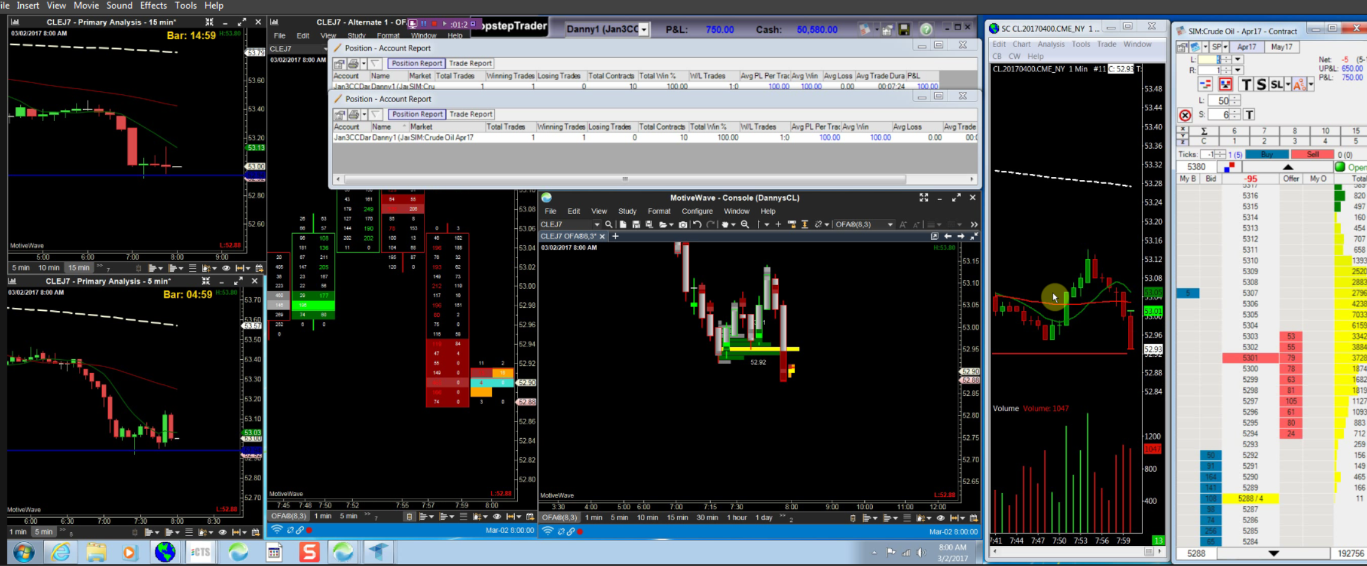Click the red-framed flatten position icon
Viewport: 1367px width, 566px height.
(x=1225, y=84)
